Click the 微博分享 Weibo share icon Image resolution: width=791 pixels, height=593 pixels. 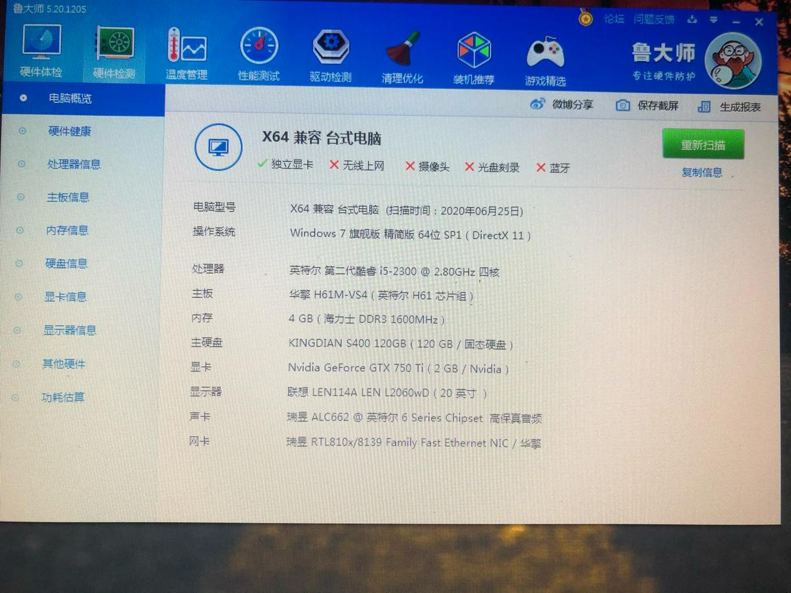[538, 104]
